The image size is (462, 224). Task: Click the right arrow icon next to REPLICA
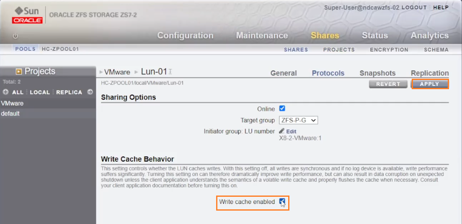(90, 92)
